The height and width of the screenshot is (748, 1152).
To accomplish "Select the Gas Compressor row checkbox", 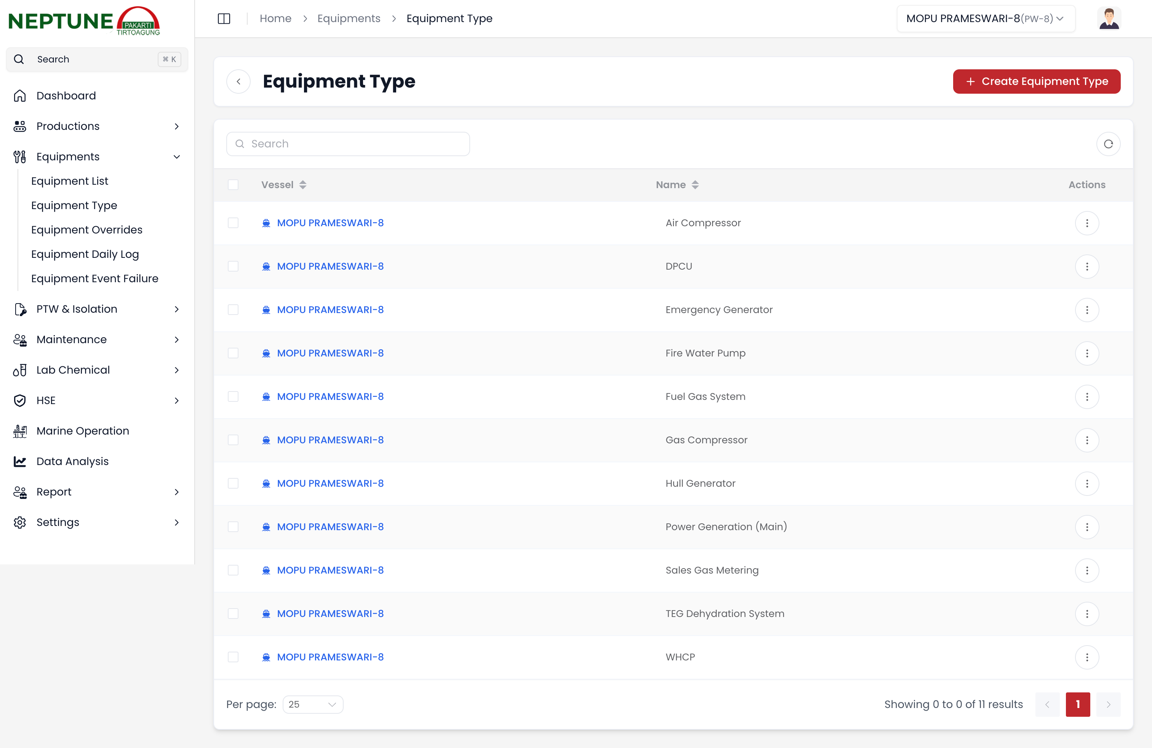I will [x=233, y=440].
